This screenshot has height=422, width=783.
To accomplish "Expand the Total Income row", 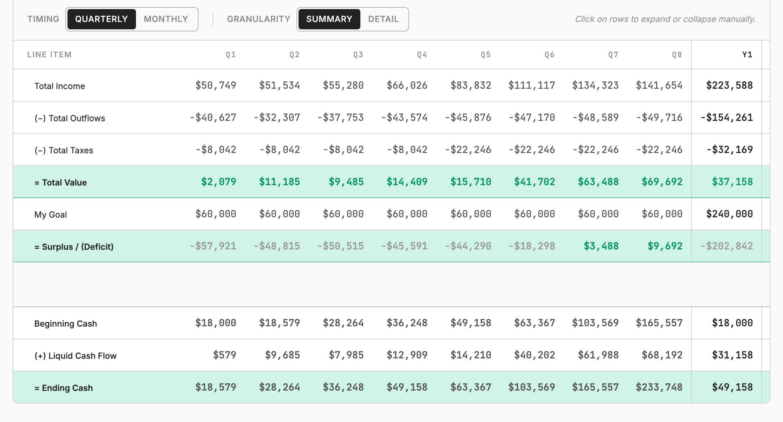I will 391,86.
